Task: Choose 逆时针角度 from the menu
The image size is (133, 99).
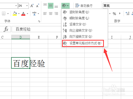Action: coord(85,12)
